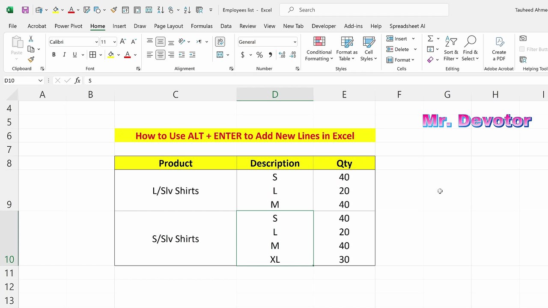Click the Format Painter brush in the title bar toolbar
The height and width of the screenshot is (308, 548).
click(x=113, y=10)
